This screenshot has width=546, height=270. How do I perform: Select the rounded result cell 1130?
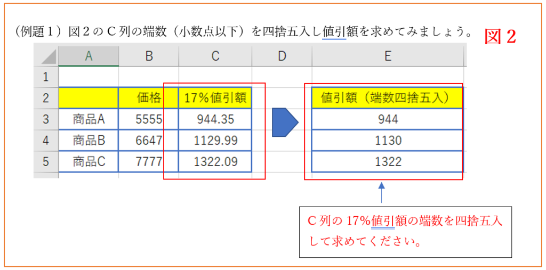click(387, 141)
